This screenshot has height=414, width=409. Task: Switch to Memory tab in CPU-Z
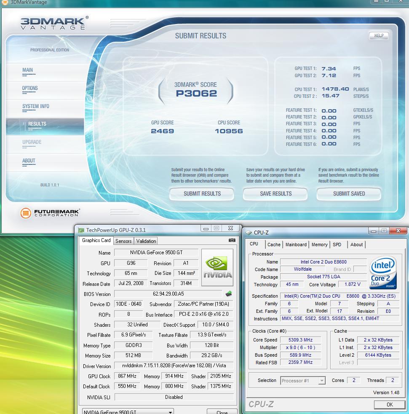point(319,245)
